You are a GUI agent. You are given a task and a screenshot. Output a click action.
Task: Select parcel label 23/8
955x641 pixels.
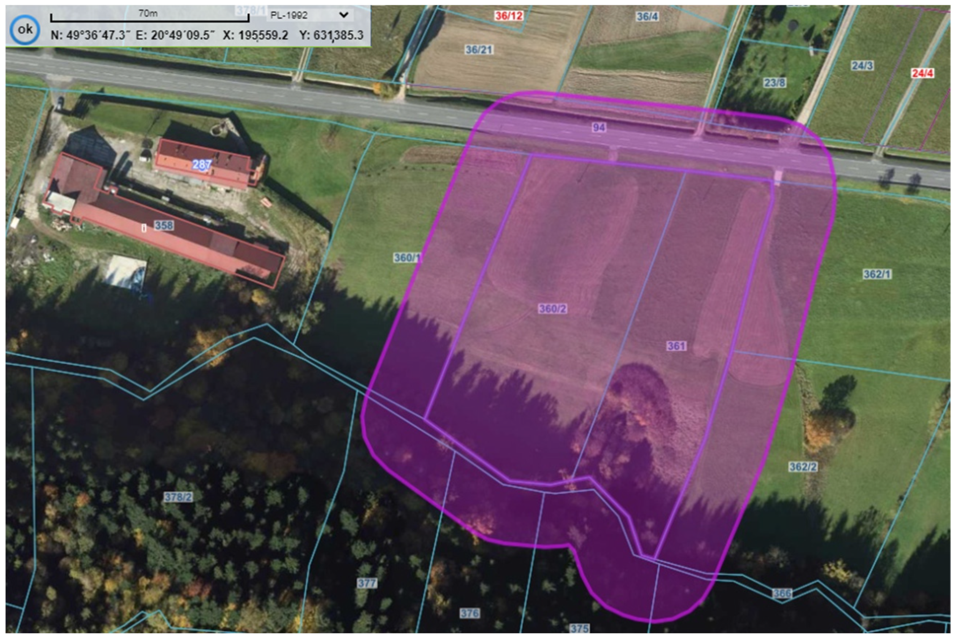774,83
